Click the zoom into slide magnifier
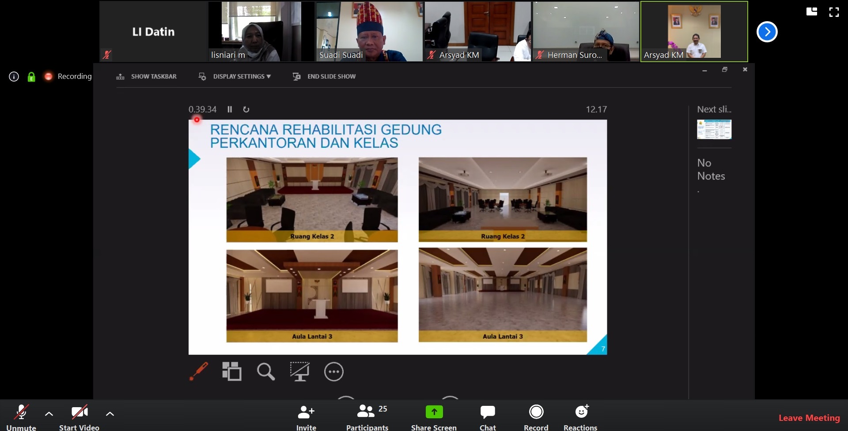The image size is (848, 431). 266,371
